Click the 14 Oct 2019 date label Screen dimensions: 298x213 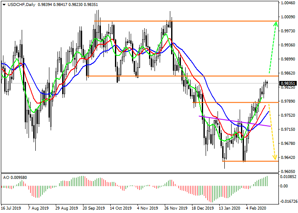(x=120, y=209)
